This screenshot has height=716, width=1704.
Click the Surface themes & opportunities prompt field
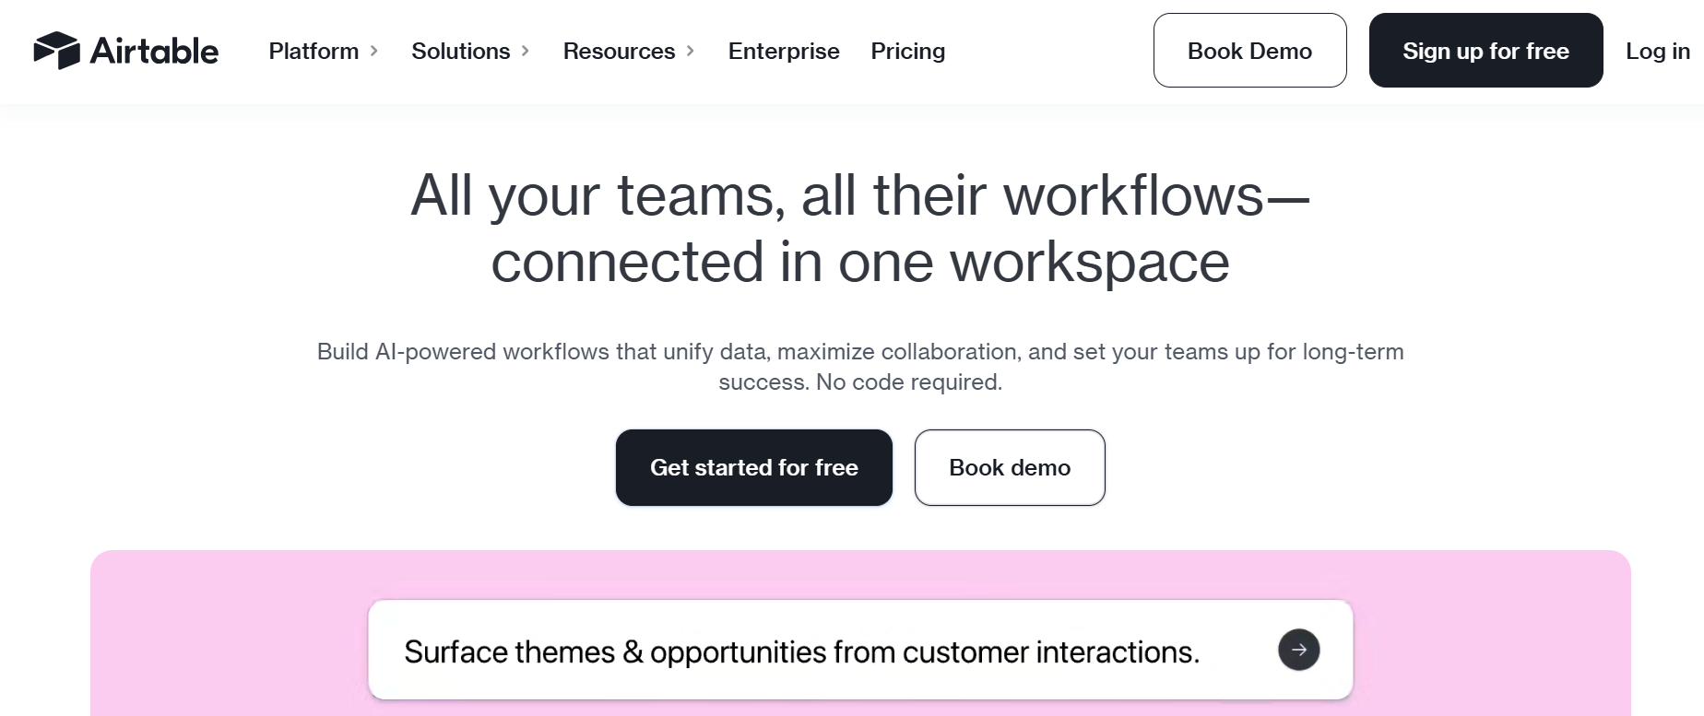click(860, 650)
